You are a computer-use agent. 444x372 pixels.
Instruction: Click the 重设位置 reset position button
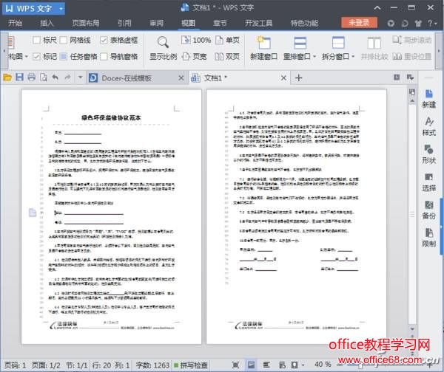pyautogui.click(x=412, y=57)
